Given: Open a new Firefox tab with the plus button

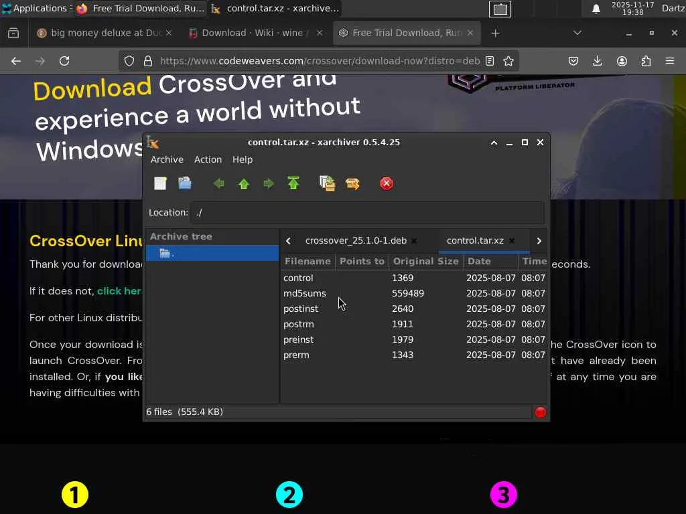Looking at the screenshot, I should click(495, 33).
